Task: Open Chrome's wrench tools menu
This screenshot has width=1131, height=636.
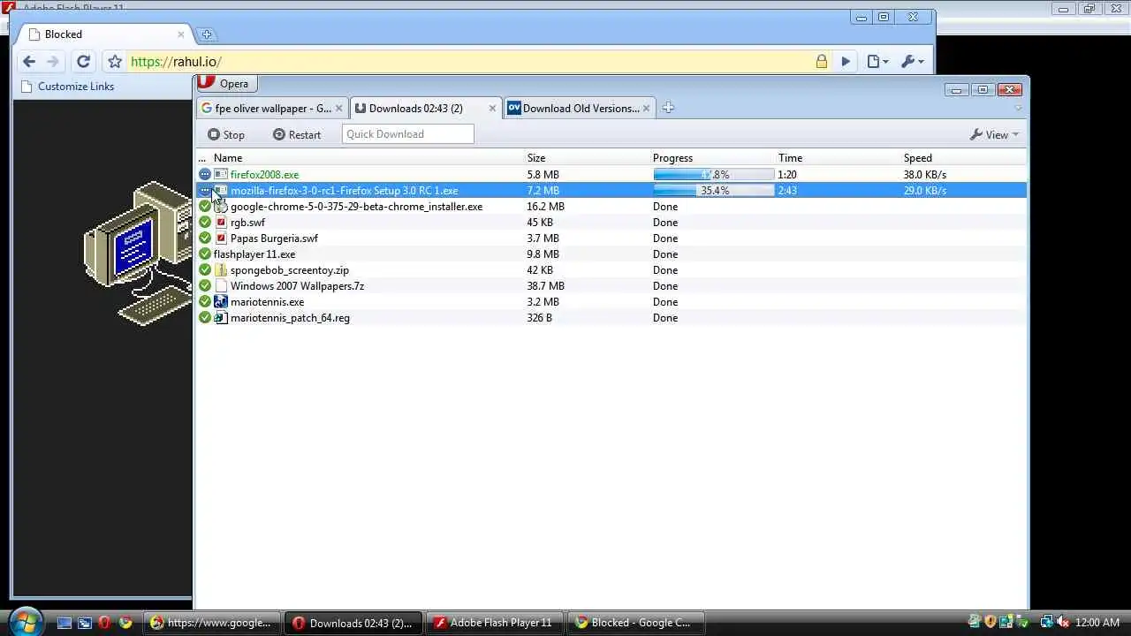Action: pyautogui.click(x=912, y=61)
